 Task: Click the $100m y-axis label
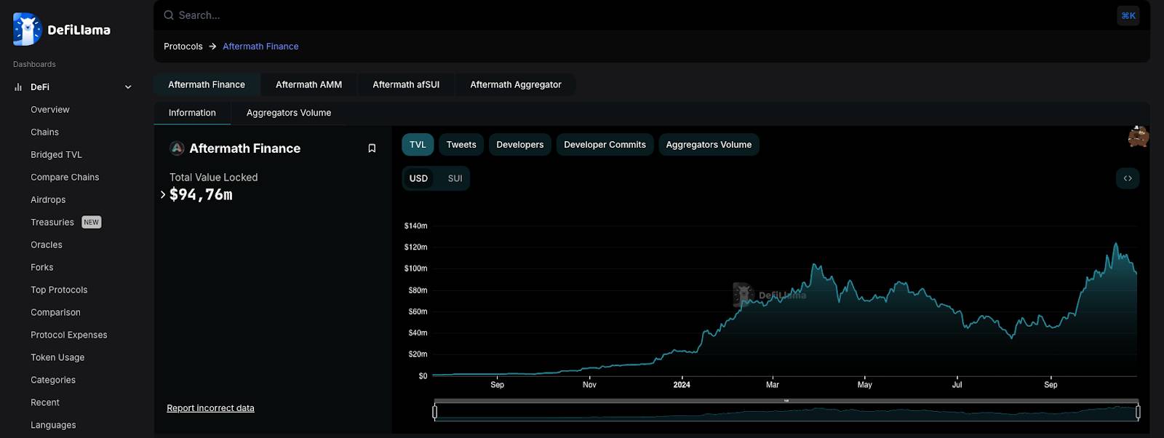[x=416, y=269]
